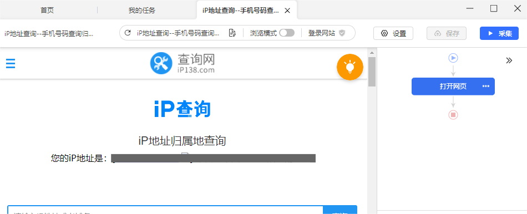Click the workflow stop end node
Screen dimensions: 527x214
pyautogui.click(x=453, y=115)
